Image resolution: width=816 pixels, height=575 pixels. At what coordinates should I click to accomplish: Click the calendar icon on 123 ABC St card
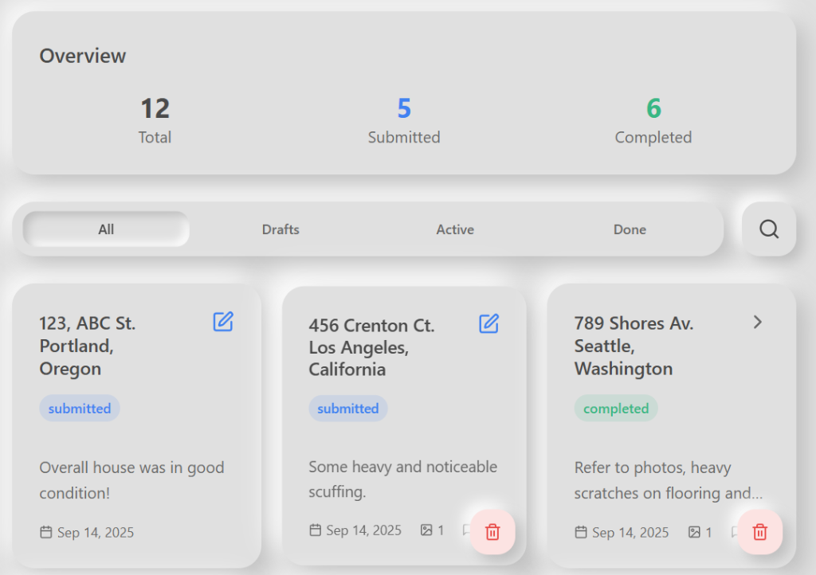(x=46, y=532)
